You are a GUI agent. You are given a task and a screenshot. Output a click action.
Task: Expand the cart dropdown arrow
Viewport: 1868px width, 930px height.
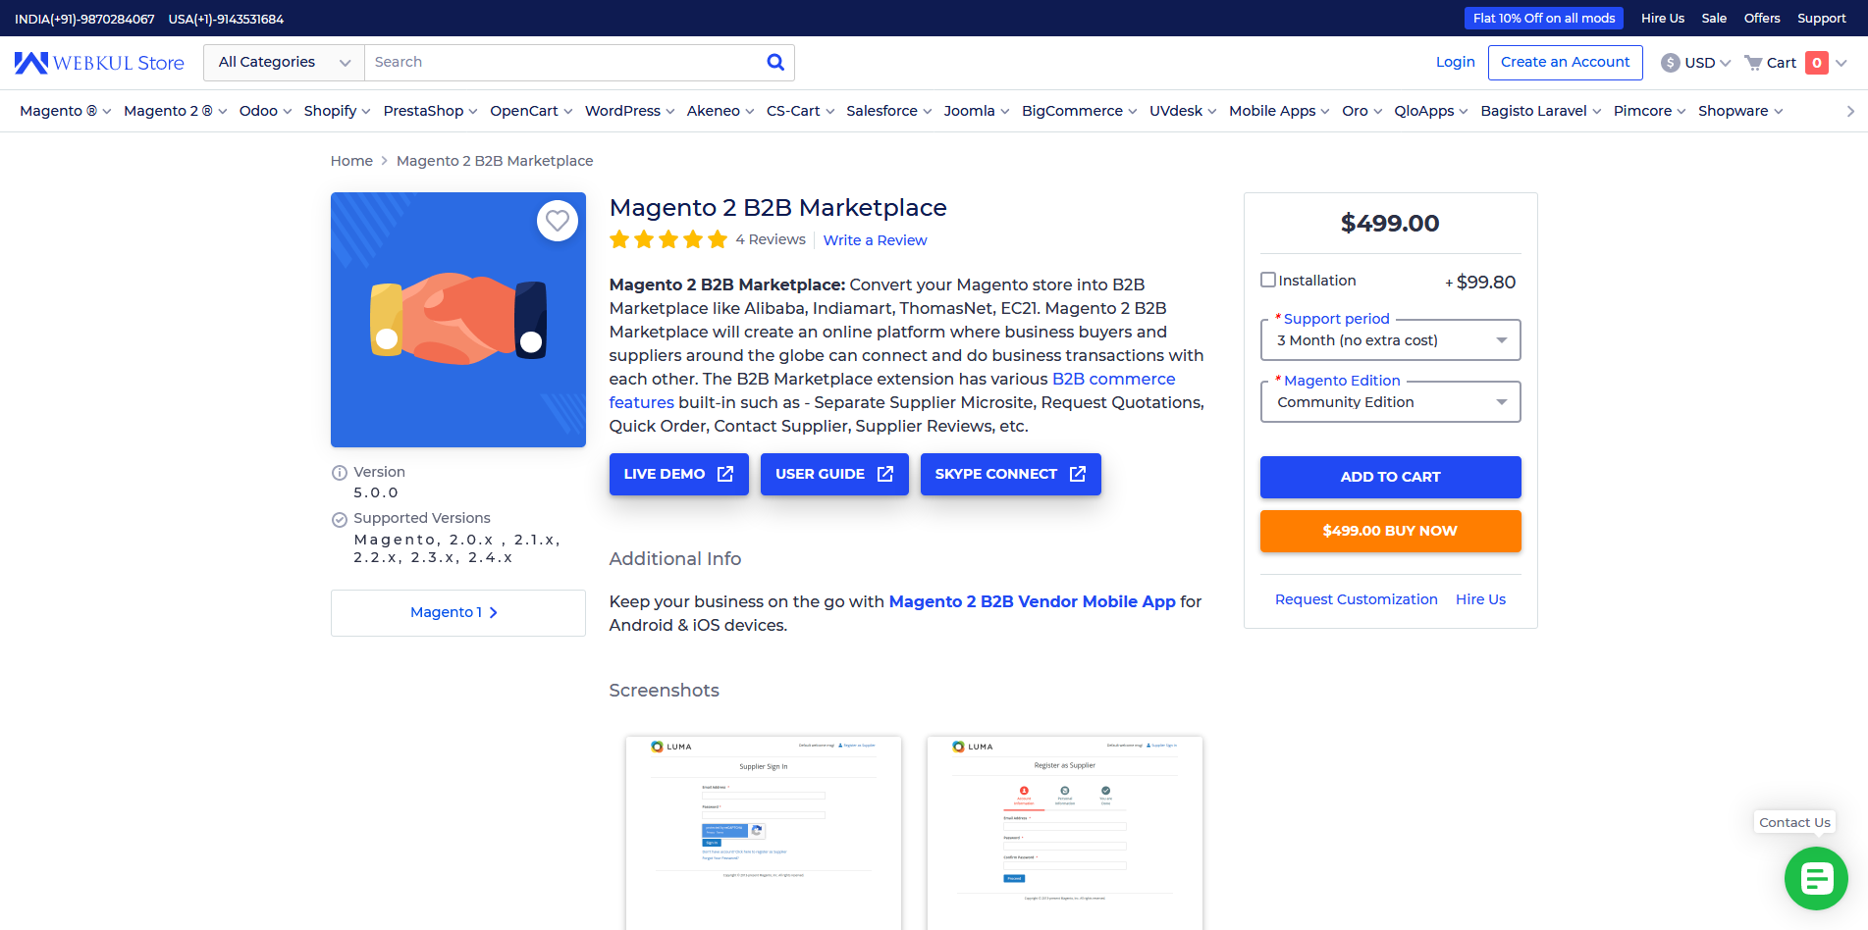[x=1841, y=63]
